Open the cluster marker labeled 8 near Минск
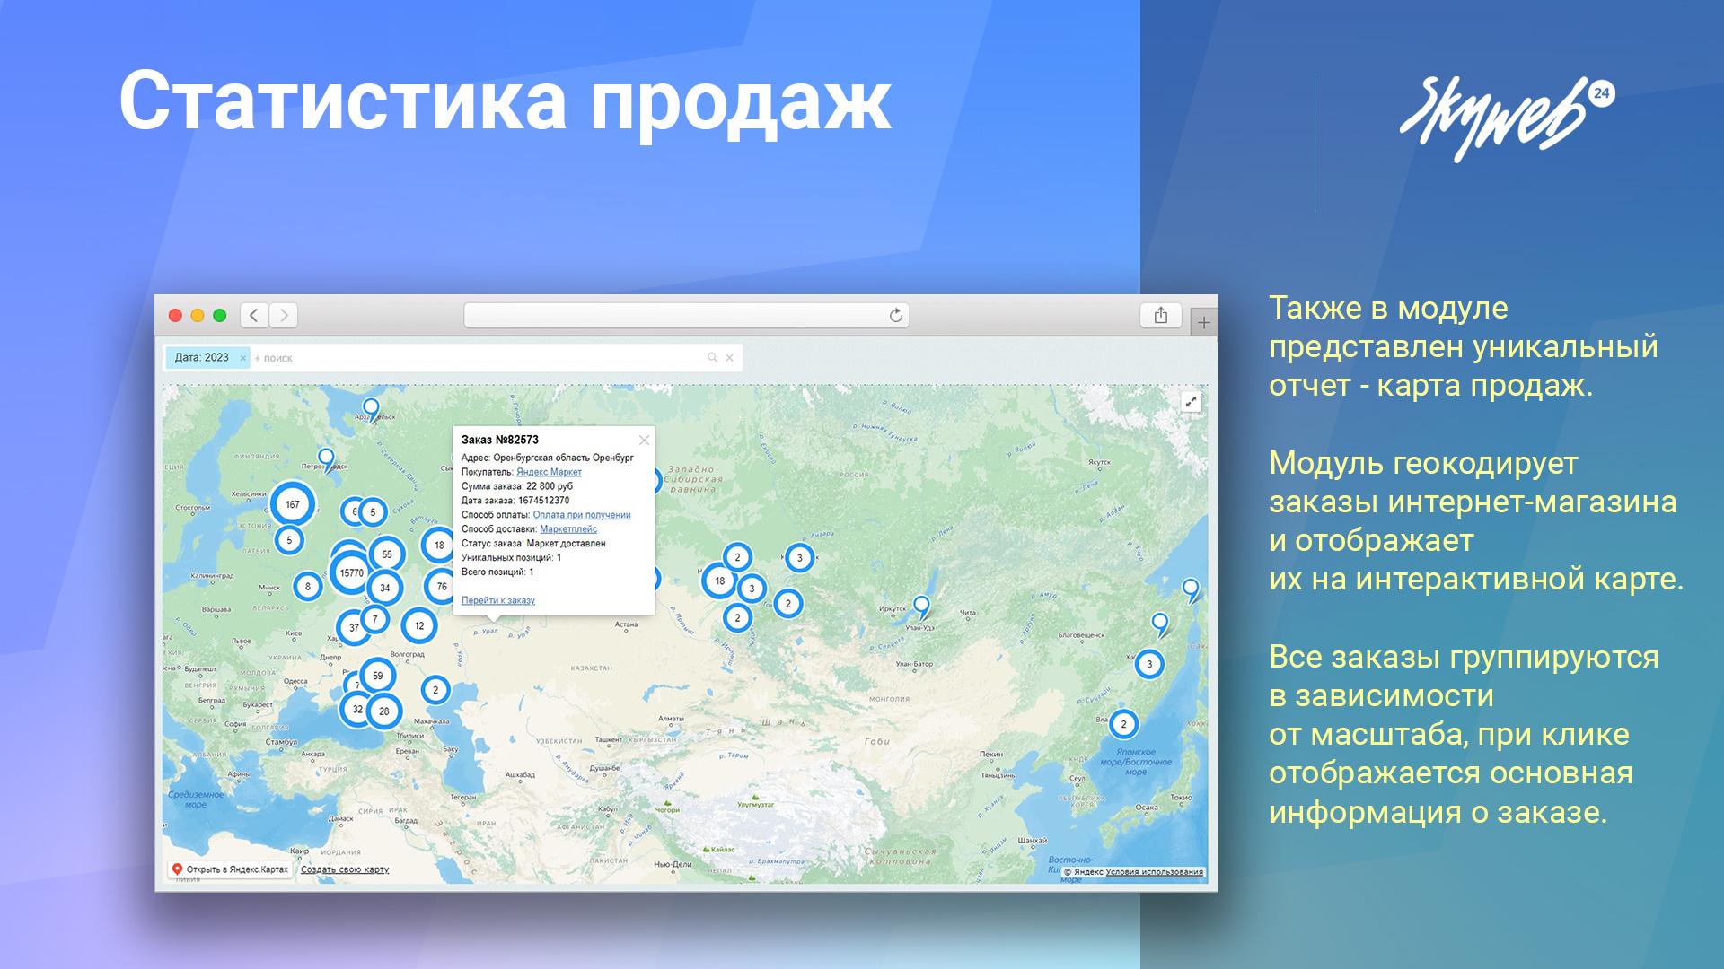The width and height of the screenshot is (1724, 969). (308, 588)
